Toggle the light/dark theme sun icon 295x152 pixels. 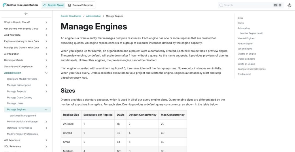pos(289,5)
